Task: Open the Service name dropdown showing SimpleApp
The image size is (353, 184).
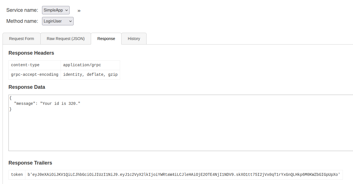Action: pos(56,10)
